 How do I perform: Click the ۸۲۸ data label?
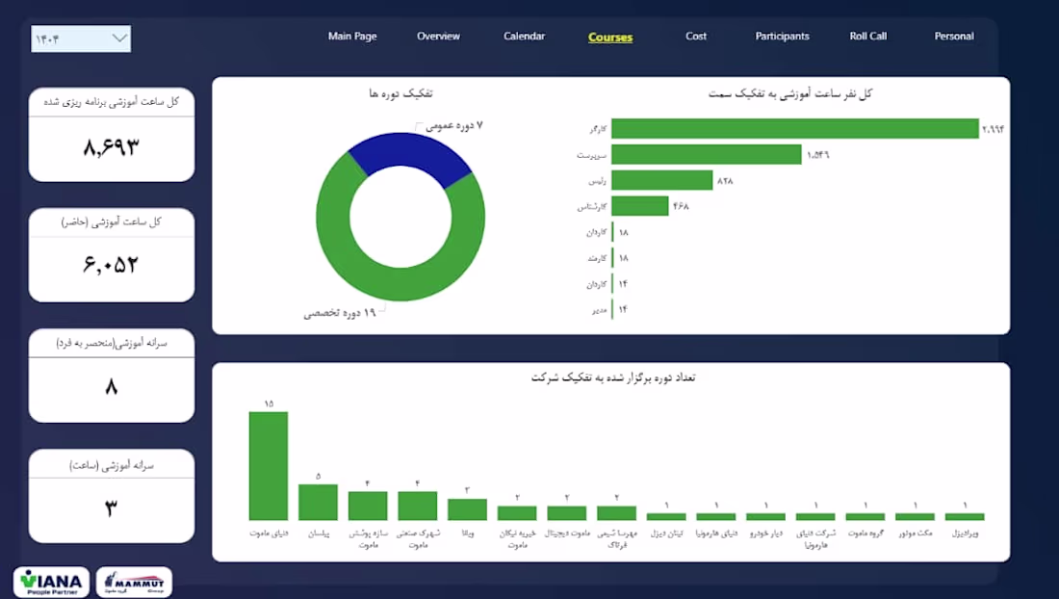(725, 181)
